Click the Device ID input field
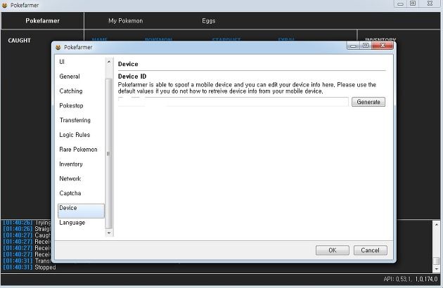443x288 pixels. [233, 102]
